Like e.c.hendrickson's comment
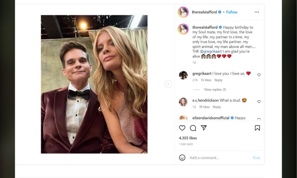The image size is (297, 178). (259, 102)
